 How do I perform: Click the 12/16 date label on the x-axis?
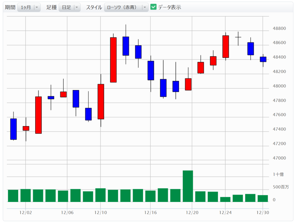coord(150,213)
